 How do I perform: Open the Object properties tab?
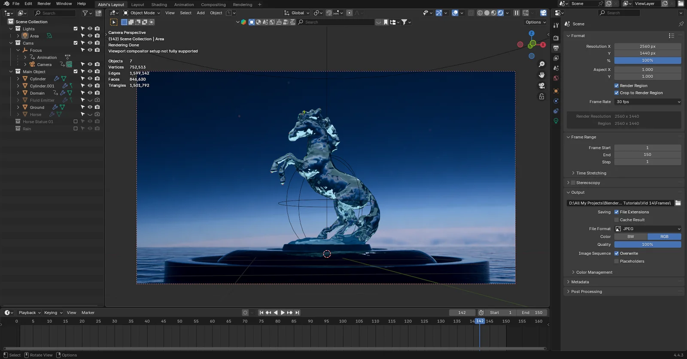tap(556, 91)
